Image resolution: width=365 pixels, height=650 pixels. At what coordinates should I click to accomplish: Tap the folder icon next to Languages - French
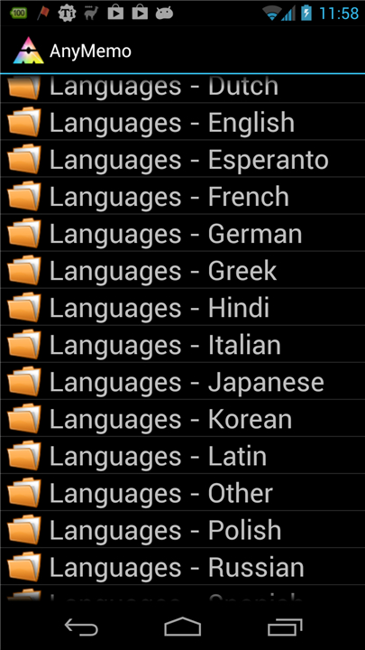24,196
